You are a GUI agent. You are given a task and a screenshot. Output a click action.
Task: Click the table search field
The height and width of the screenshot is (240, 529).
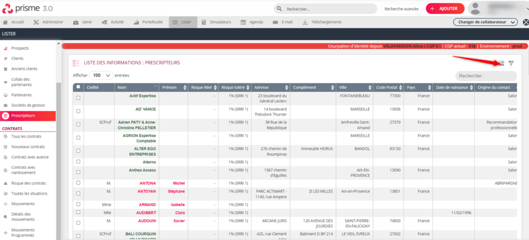point(486,76)
